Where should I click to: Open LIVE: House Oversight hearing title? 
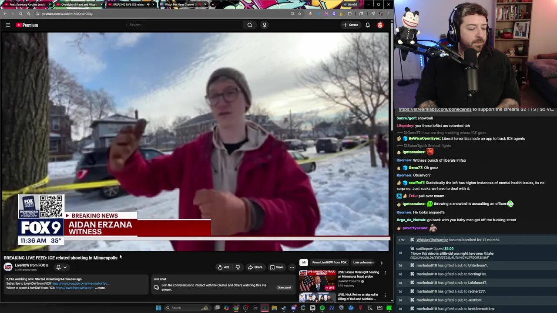pyautogui.click(x=358, y=274)
